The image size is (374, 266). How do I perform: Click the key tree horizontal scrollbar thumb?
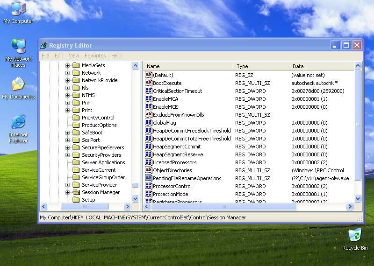click(x=85, y=206)
